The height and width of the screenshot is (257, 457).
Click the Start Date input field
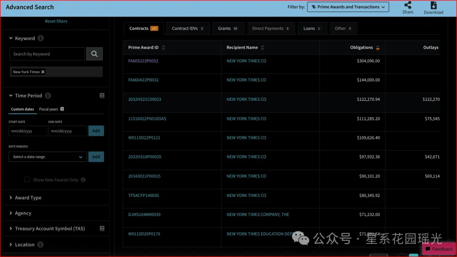(x=28, y=131)
